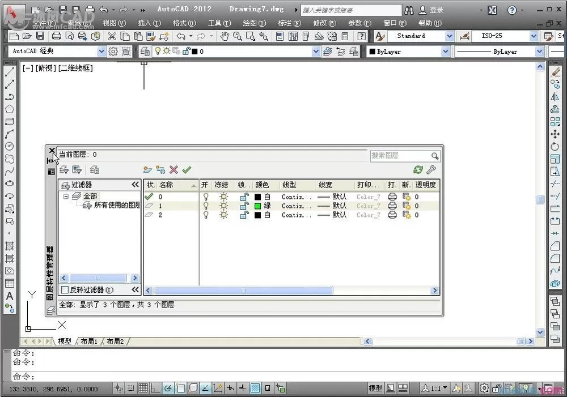Open layer settings wrench icon

coord(431,170)
